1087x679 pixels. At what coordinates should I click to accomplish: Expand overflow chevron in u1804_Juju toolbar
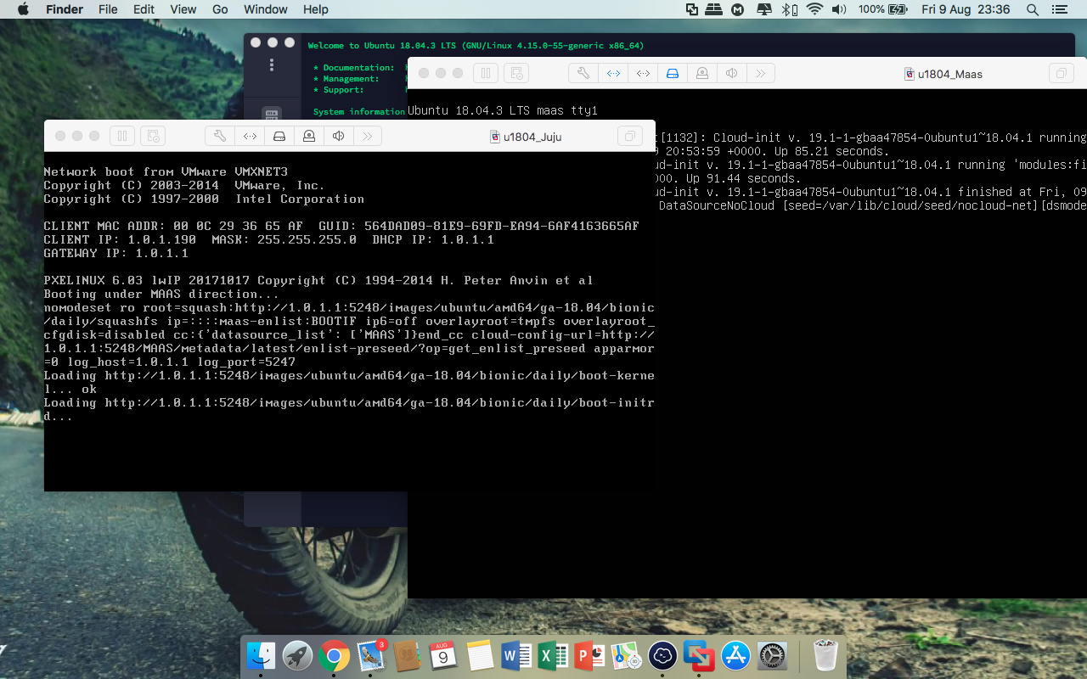point(368,136)
